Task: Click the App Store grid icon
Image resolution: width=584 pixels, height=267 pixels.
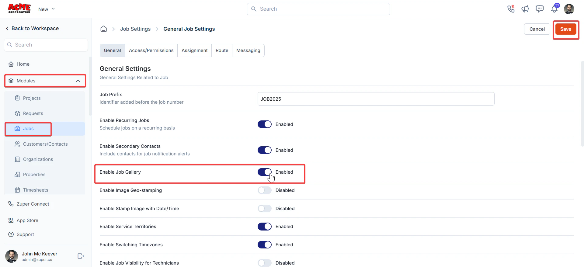Action: (x=11, y=220)
